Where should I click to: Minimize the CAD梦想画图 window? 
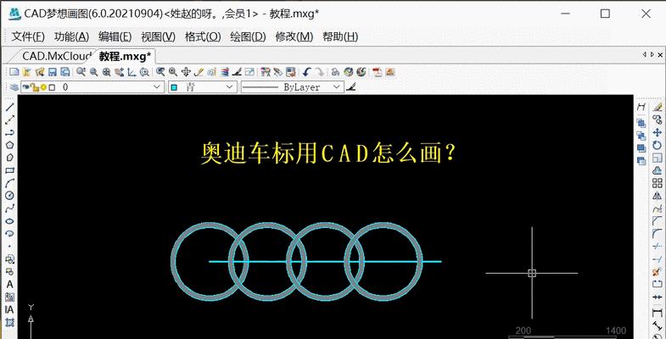565,14
